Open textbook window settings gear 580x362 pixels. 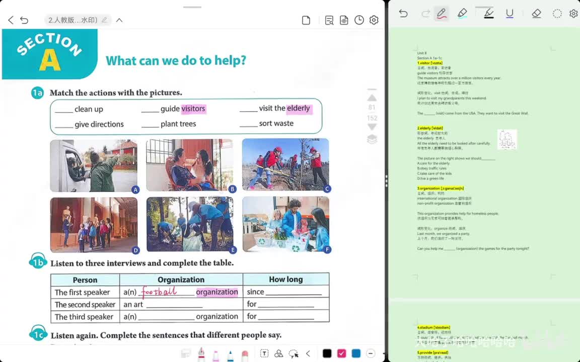pyautogui.click(x=374, y=20)
